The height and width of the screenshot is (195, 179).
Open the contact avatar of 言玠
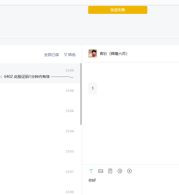[93, 54]
